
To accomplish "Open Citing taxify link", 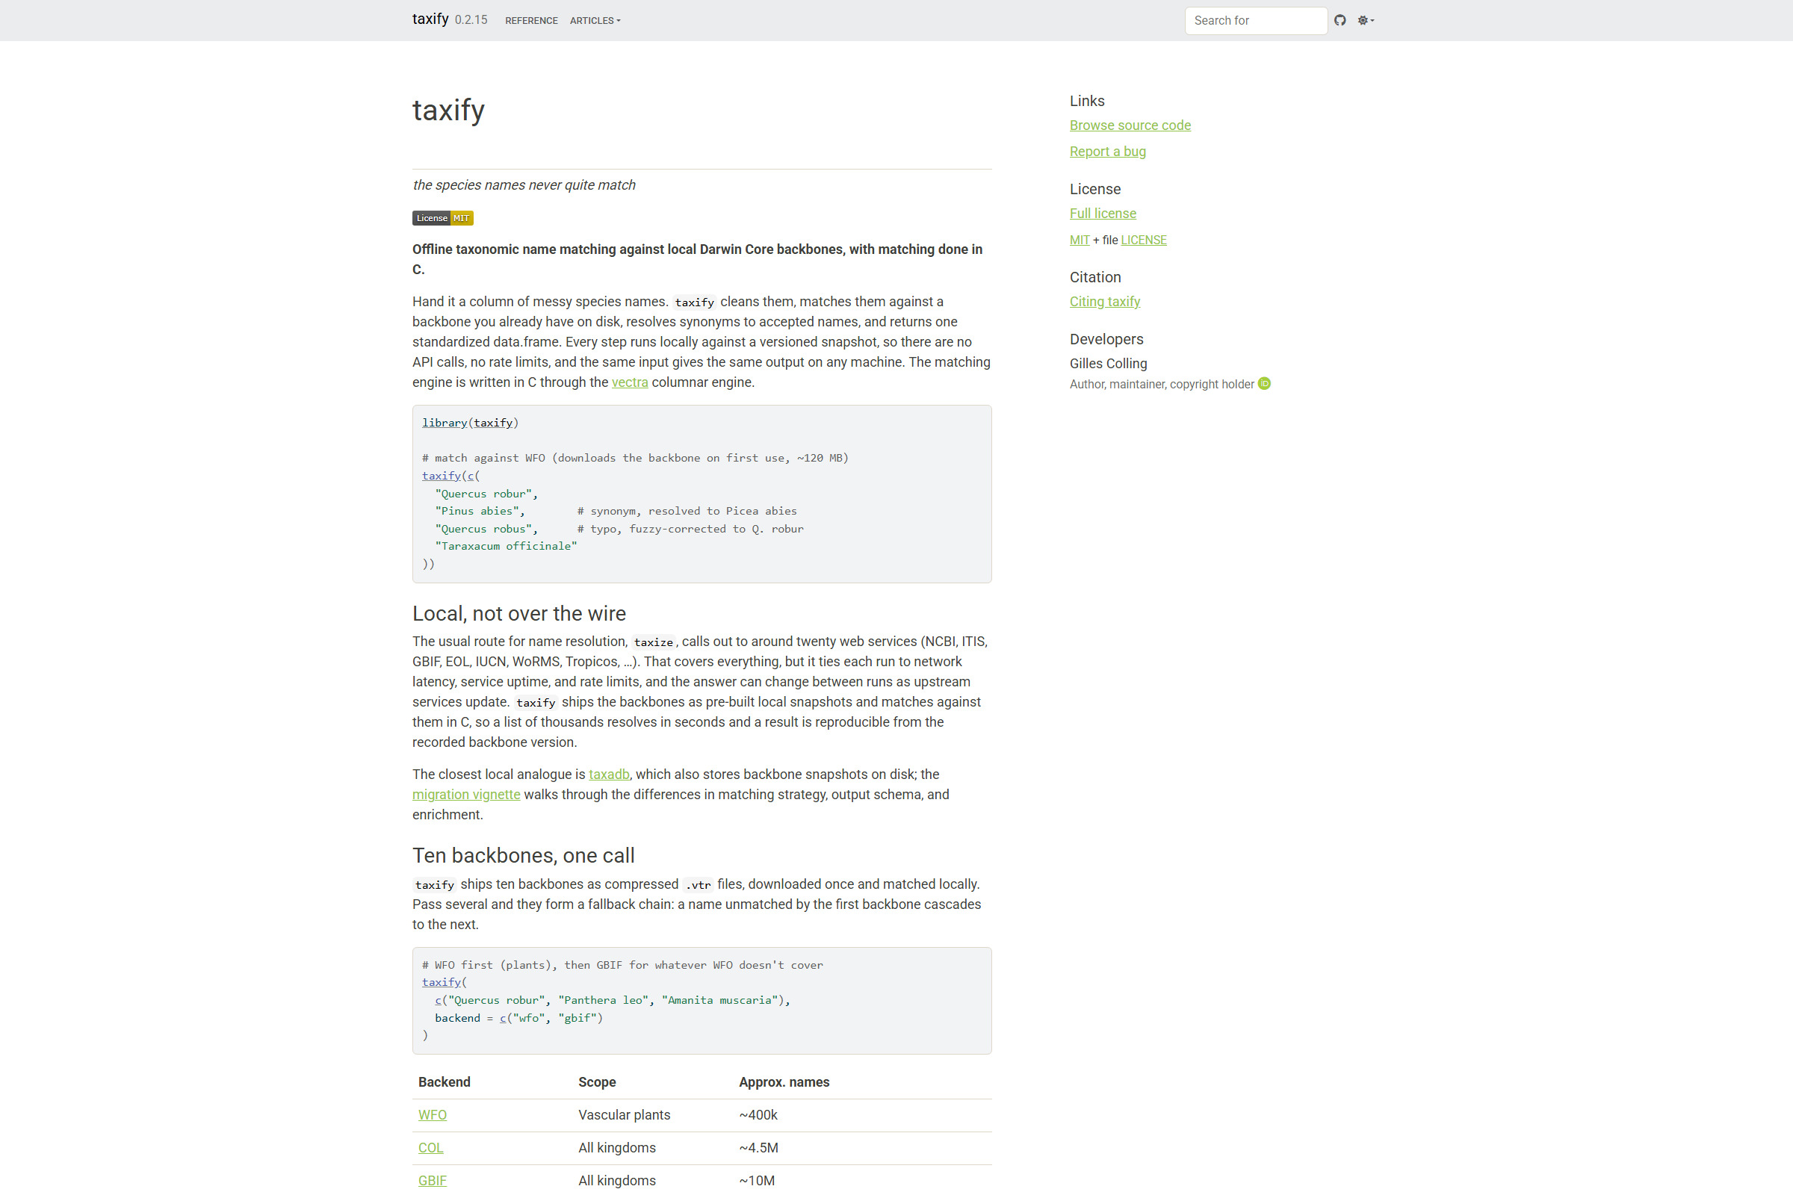I will 1105,302.
